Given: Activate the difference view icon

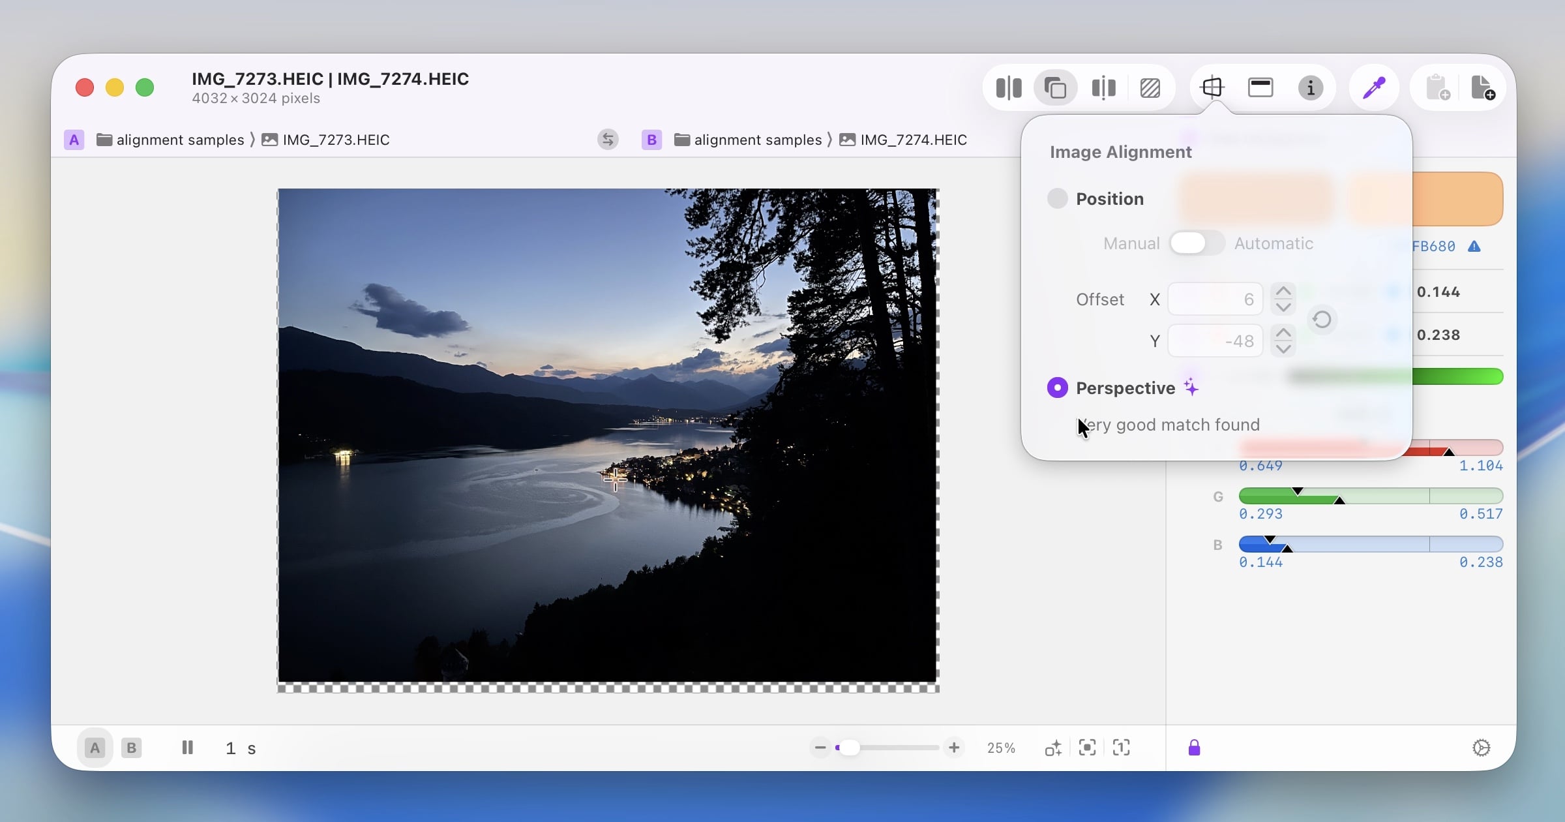Looking at the screenshot, I should point(1150,87).
